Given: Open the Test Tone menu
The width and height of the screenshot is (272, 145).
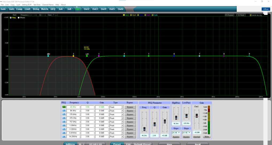Looking at the screenshot, I should (x=37, y=5).
